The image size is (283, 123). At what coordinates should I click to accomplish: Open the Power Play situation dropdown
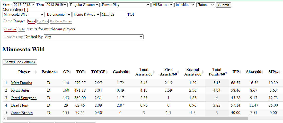126,5
